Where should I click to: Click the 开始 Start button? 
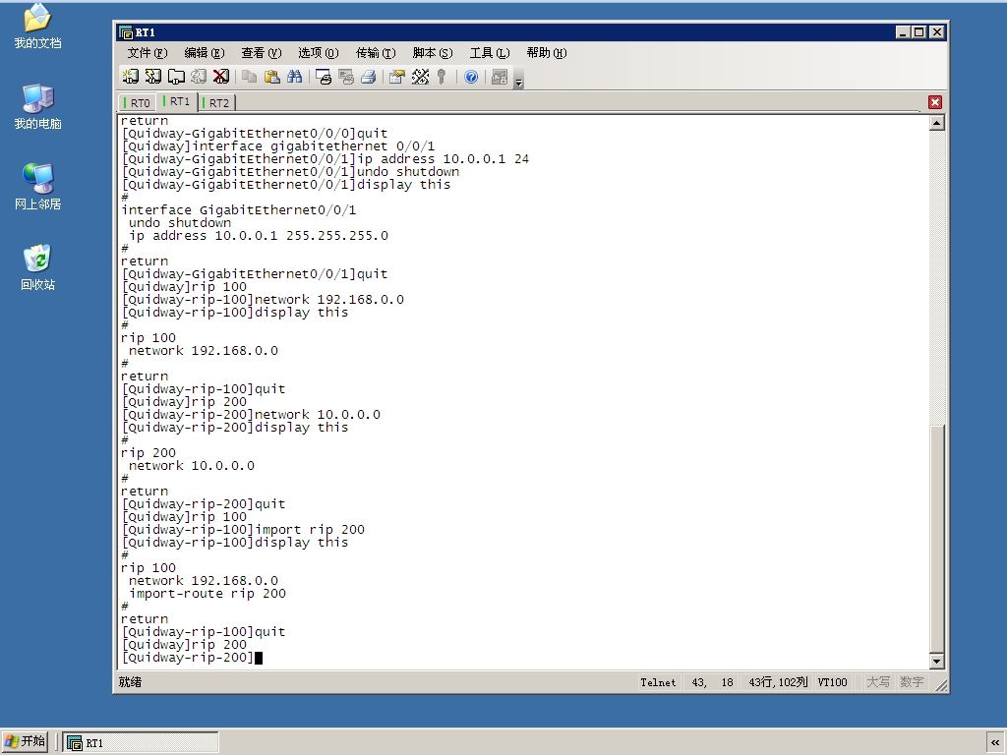(26, 741)
